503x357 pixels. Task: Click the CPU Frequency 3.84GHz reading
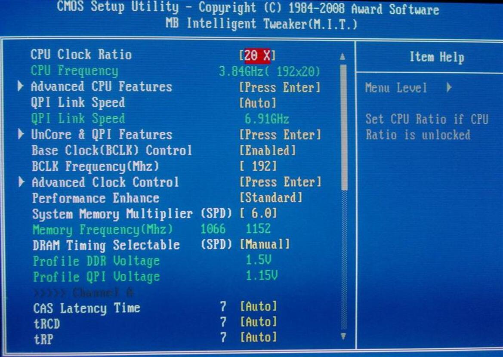269,71
